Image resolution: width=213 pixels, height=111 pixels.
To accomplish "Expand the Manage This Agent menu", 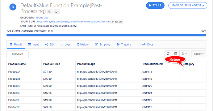I will tap(188, 6).
